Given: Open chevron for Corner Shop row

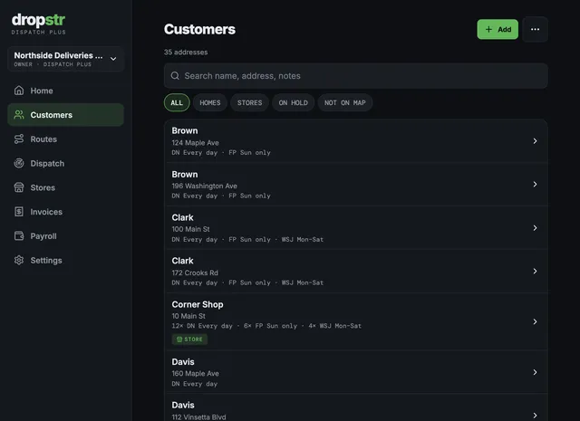Looking at the screenshot, I should click(x=535, y=321).
